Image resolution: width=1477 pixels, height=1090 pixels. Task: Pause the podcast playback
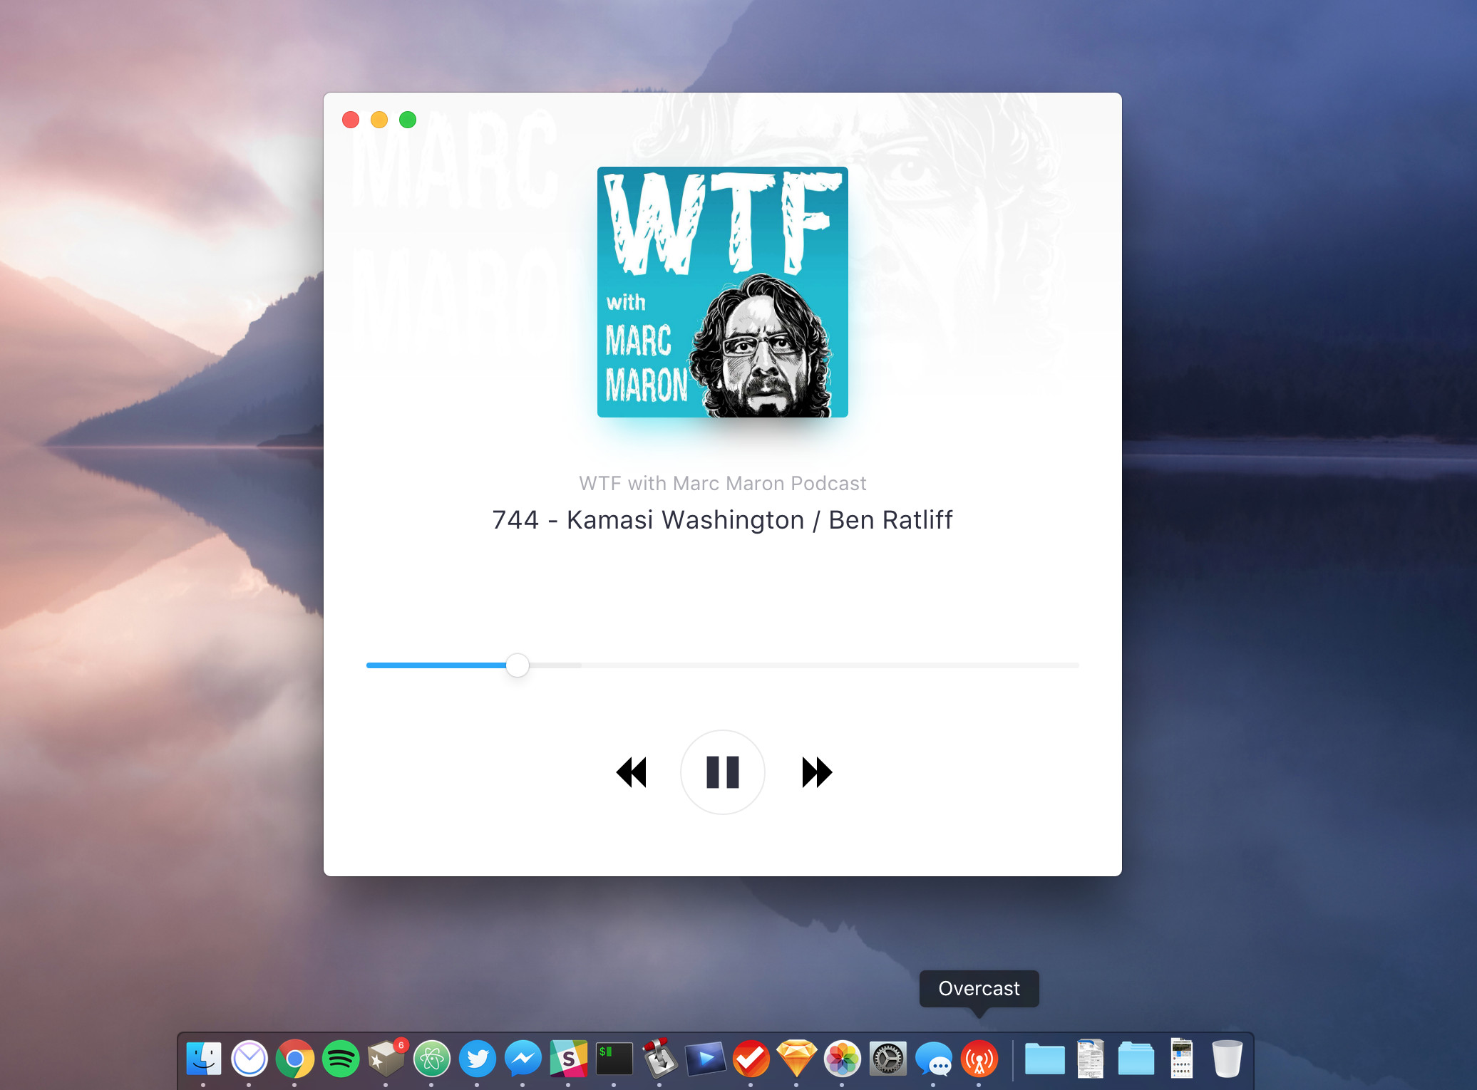tap(722, 772)
